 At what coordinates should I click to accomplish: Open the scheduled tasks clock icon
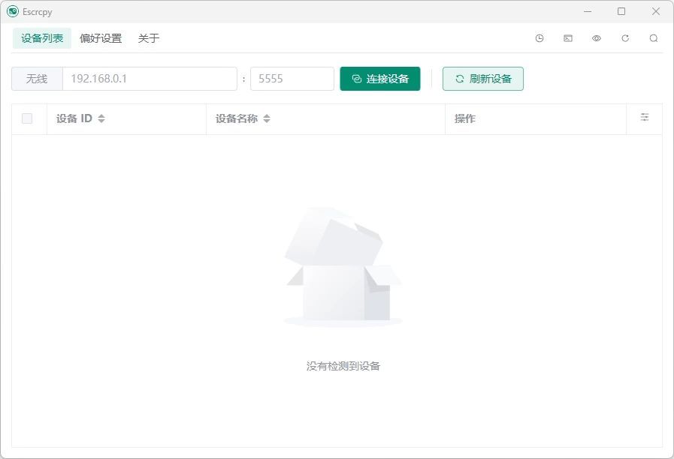540,38
